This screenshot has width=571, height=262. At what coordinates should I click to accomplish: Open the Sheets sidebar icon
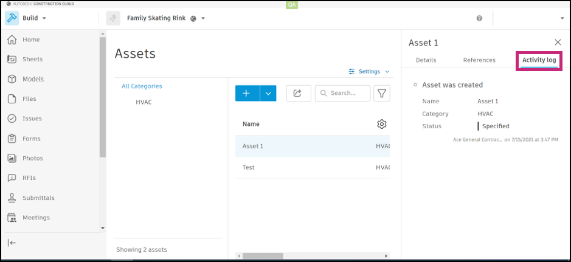coord(12,60)
